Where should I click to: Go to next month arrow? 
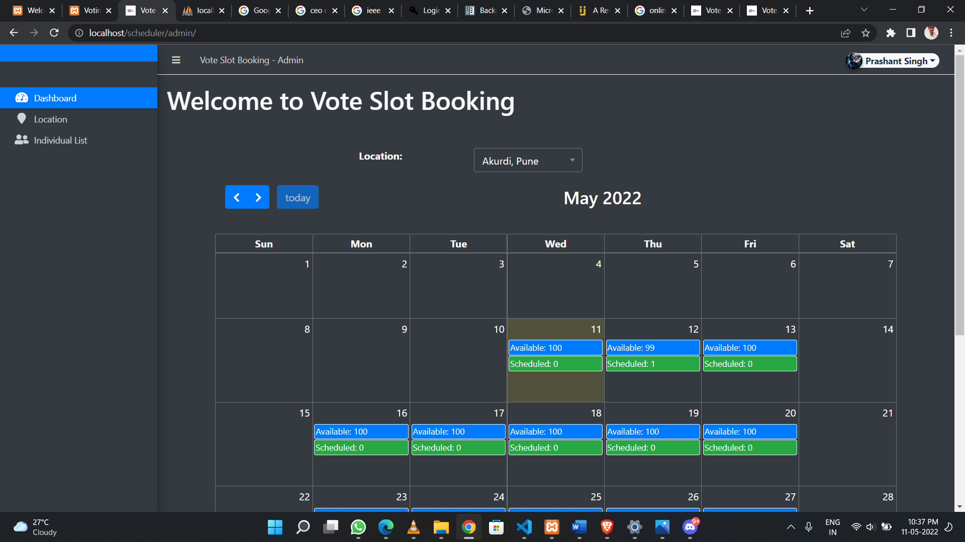(x=258, y=197)
